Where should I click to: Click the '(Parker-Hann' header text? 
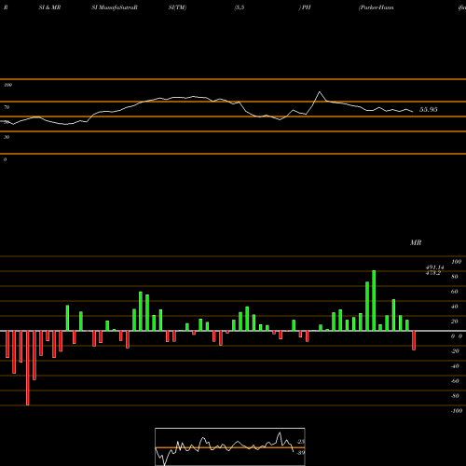coord(376,7)
